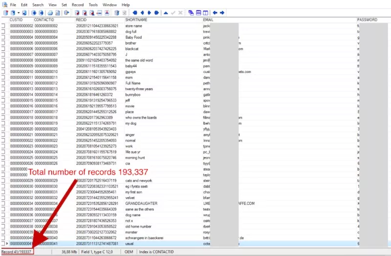Tick the checkbox for the morning hunt row
Screen dimensions: 391x256
(3, 157)
